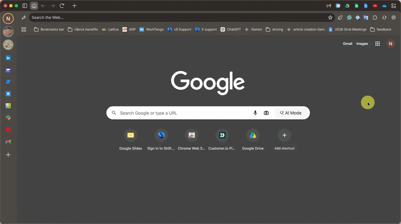Open Confluence from the sidebar
The image size is (401, 224).
8,82
